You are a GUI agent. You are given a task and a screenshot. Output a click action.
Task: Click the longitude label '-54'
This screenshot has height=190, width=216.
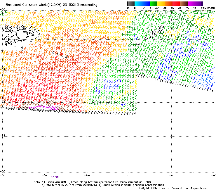[x=87, y=175]
